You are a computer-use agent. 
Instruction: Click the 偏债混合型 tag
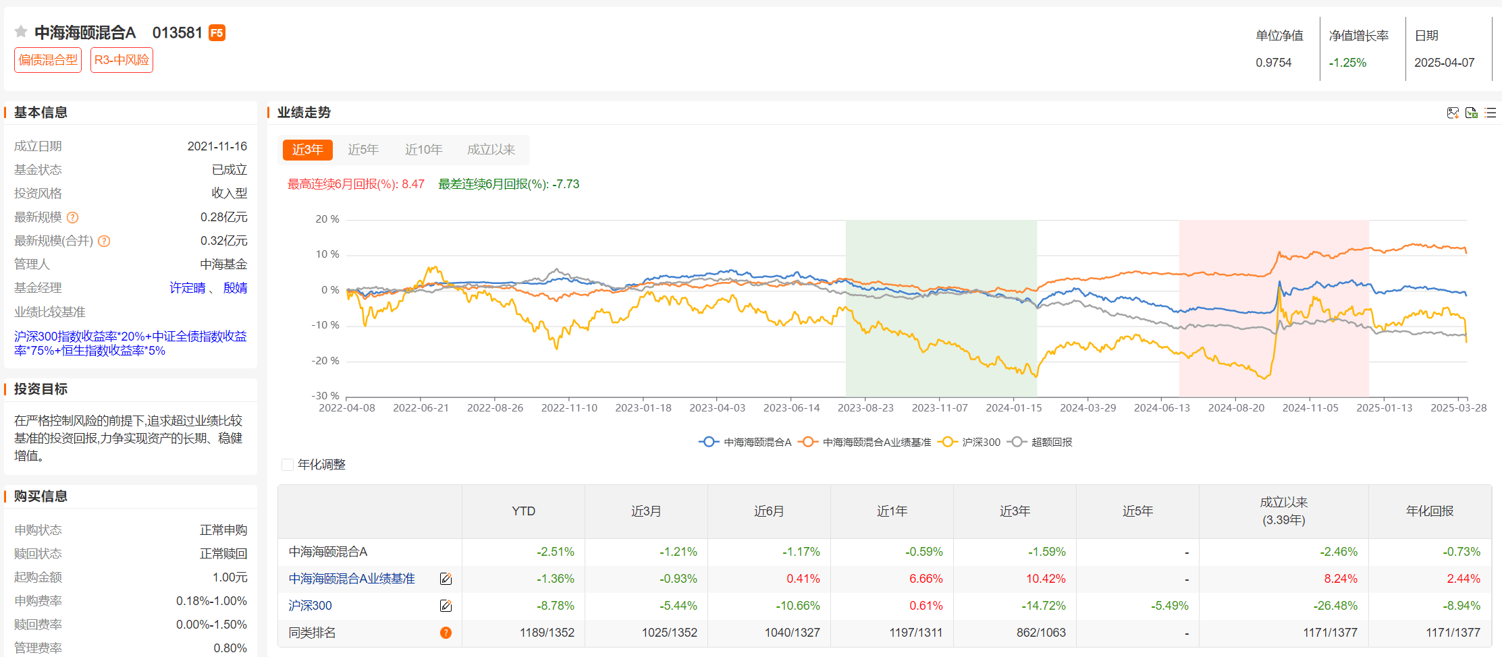point(48,60)
